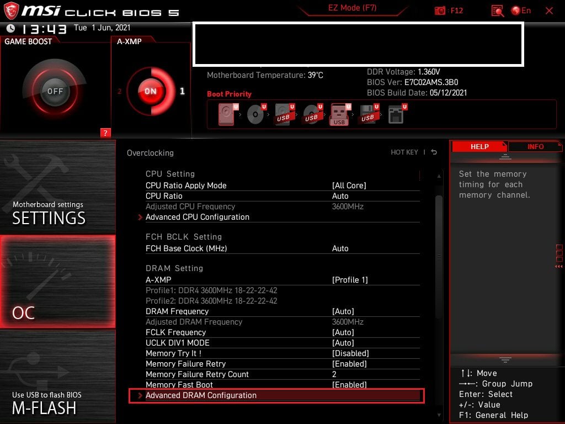Click Profile2: DDR4 3600MHz 18-22-22-42 row
Screen dimensions: 565x424
[211, 301]
